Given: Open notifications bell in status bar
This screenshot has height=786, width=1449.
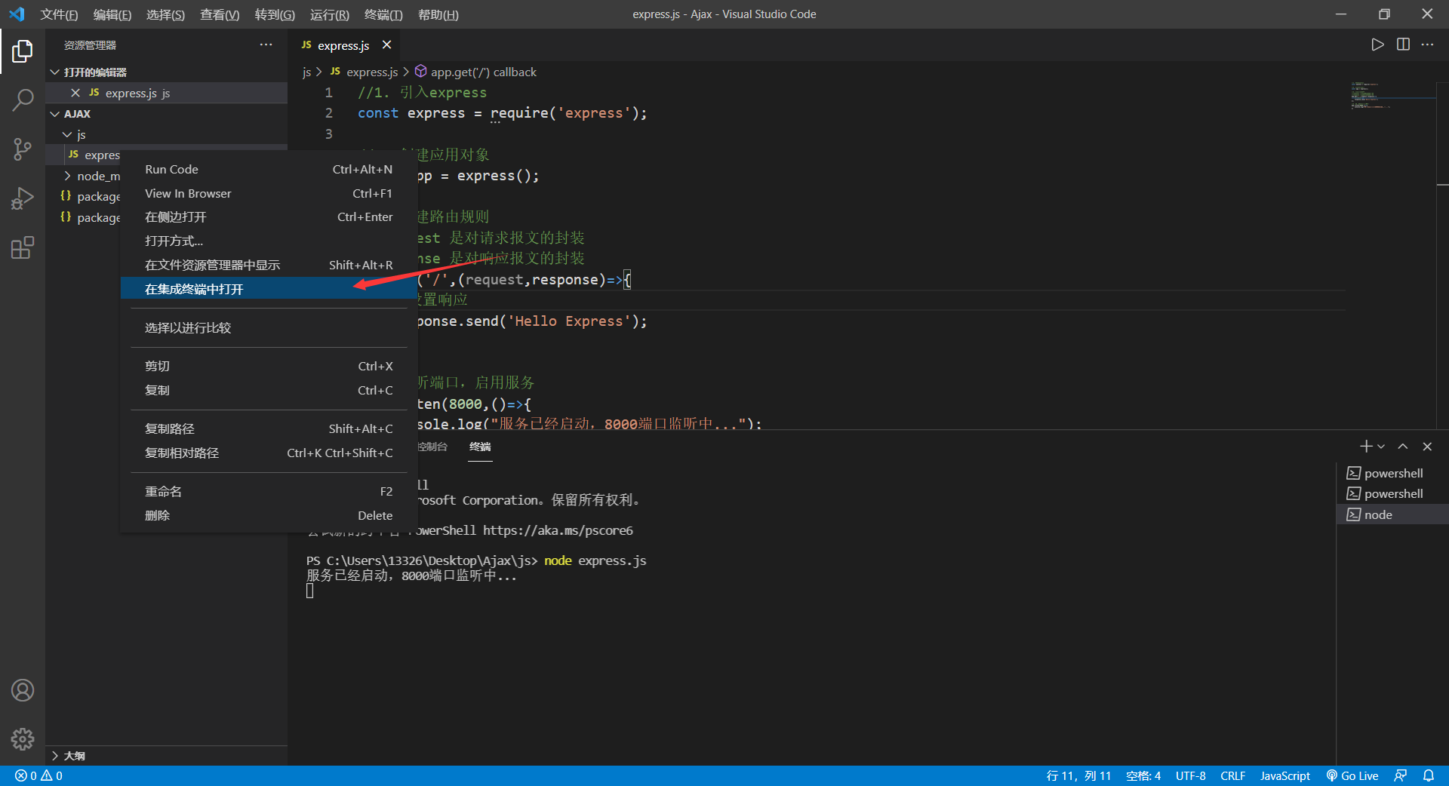Looking at the screenshot, I should point(1429,775).
